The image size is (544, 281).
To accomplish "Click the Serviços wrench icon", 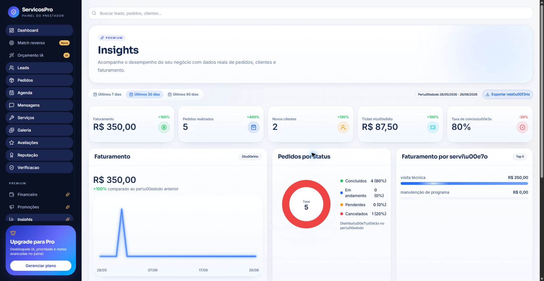I will coord(12,117).
